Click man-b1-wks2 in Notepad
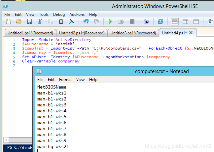 pos(52,99)
